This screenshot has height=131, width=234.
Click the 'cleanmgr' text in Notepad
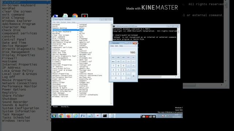pos(83,39)
